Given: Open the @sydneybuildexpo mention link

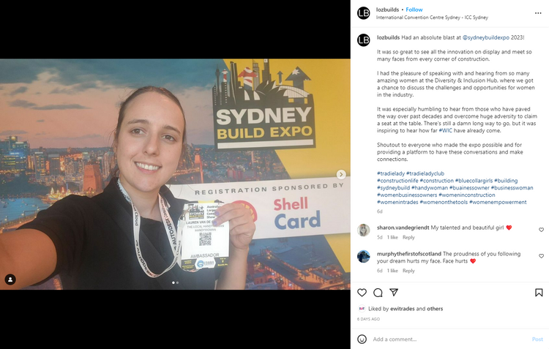Looking at the screenshot, I should click(485, 37).
